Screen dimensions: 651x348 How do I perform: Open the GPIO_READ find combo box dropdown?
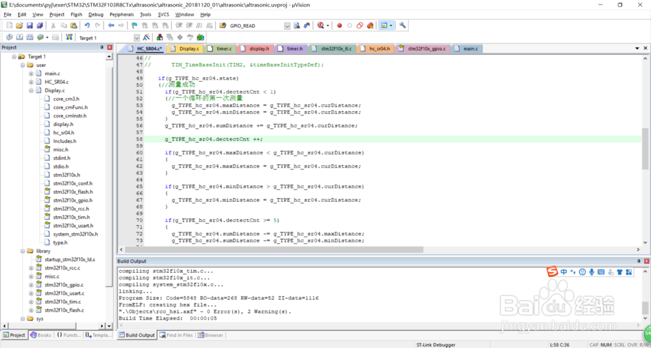click(x=287, y=26)
